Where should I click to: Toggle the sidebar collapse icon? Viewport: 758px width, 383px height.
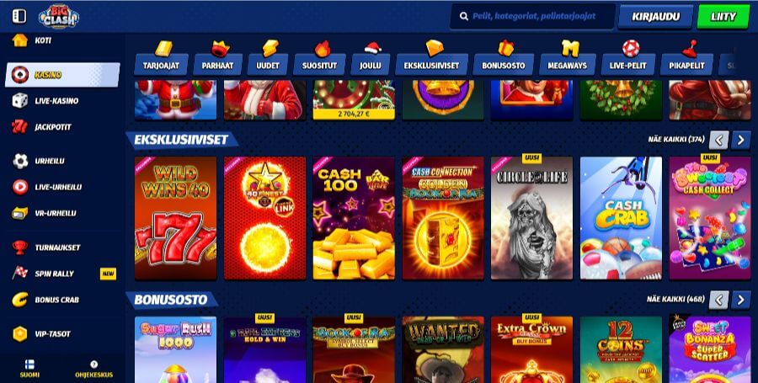(19, 17)
